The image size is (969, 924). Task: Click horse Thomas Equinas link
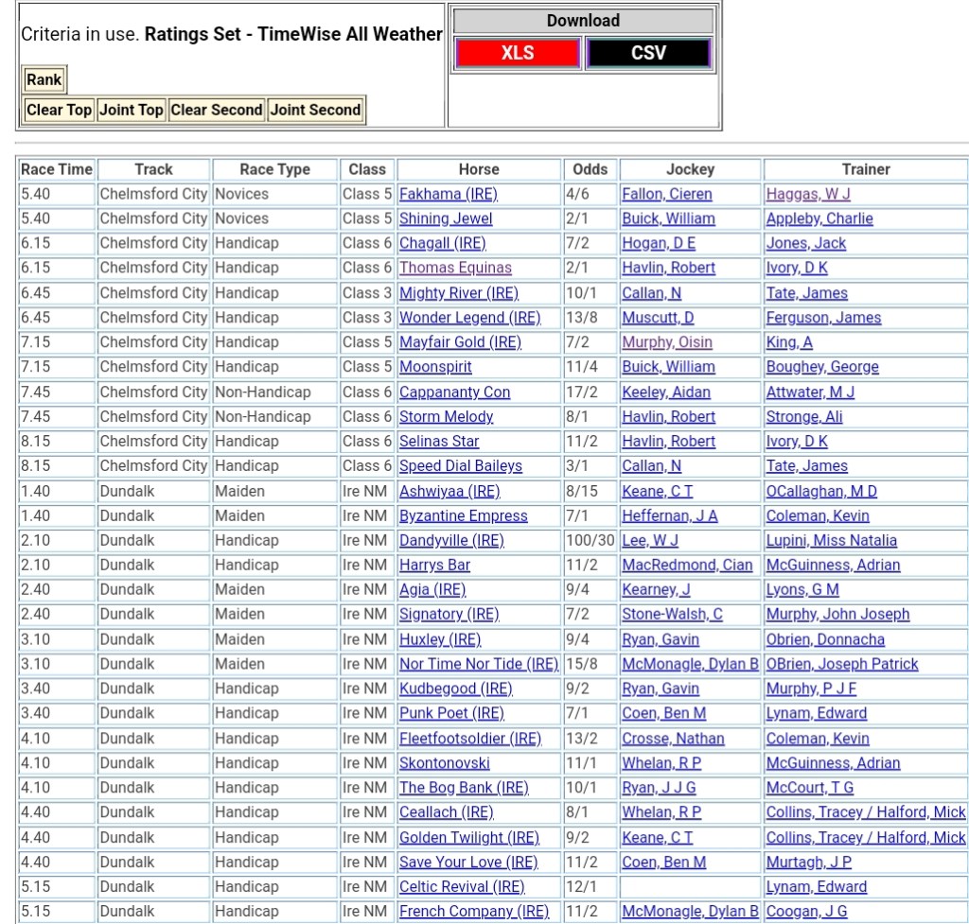[455, 268]
